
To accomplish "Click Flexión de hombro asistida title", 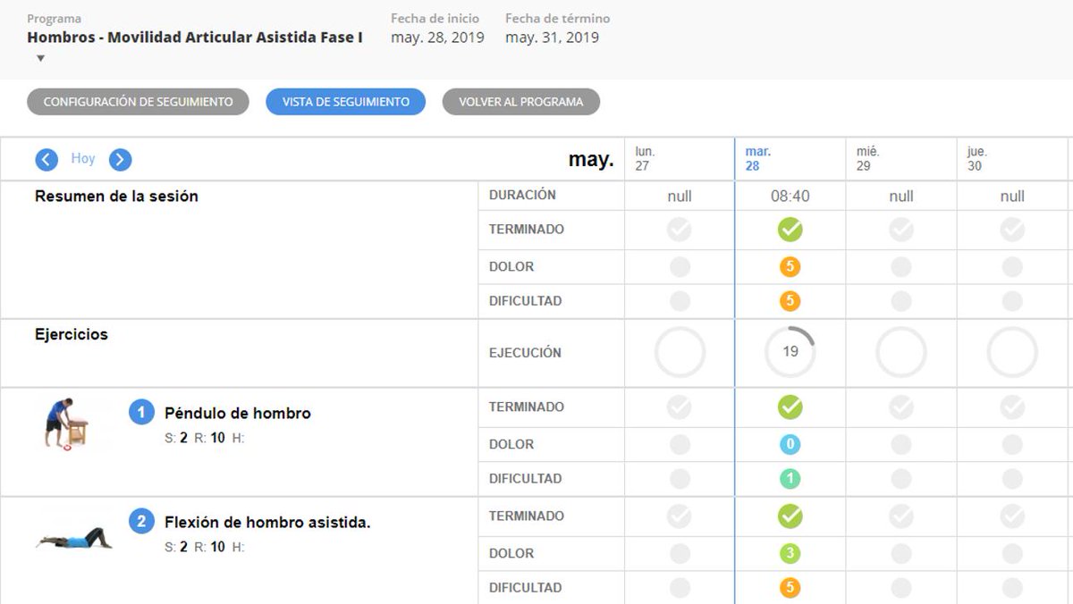I will (267, 523).
